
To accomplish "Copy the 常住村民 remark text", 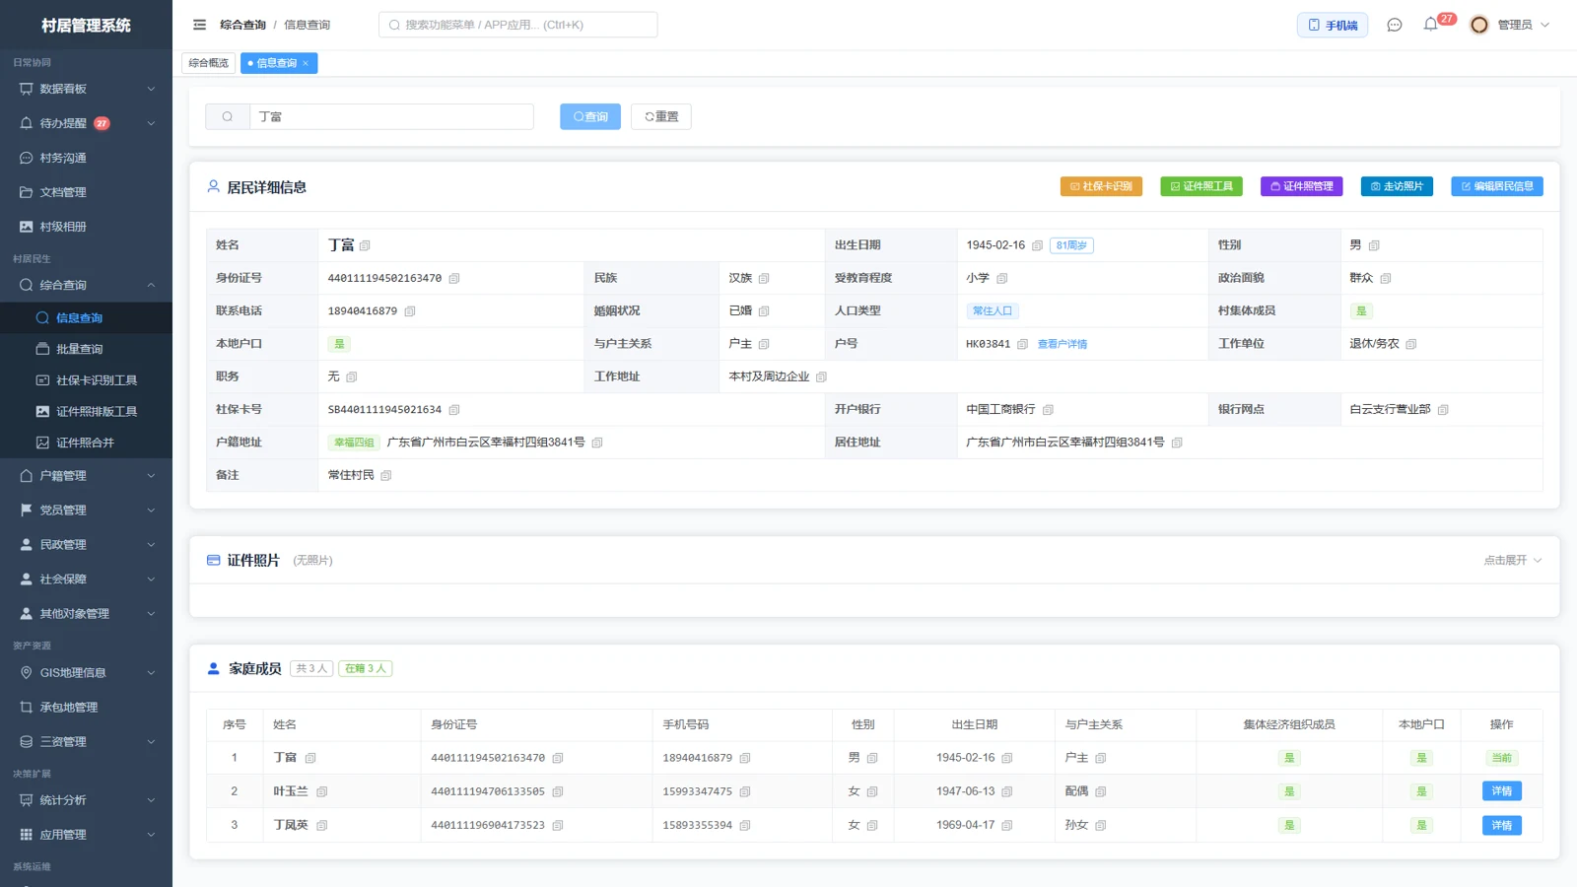I will tap(386, 476).
